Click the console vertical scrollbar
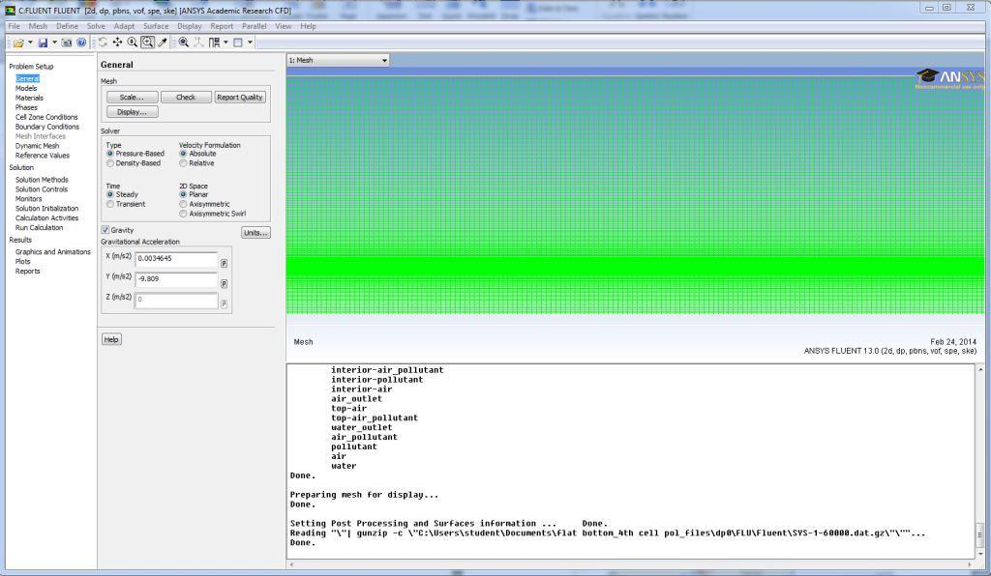 point(980,461)
